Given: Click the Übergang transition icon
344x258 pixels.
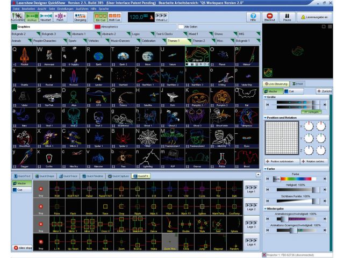Looking at the screenshot, I should tap(80, 17).
